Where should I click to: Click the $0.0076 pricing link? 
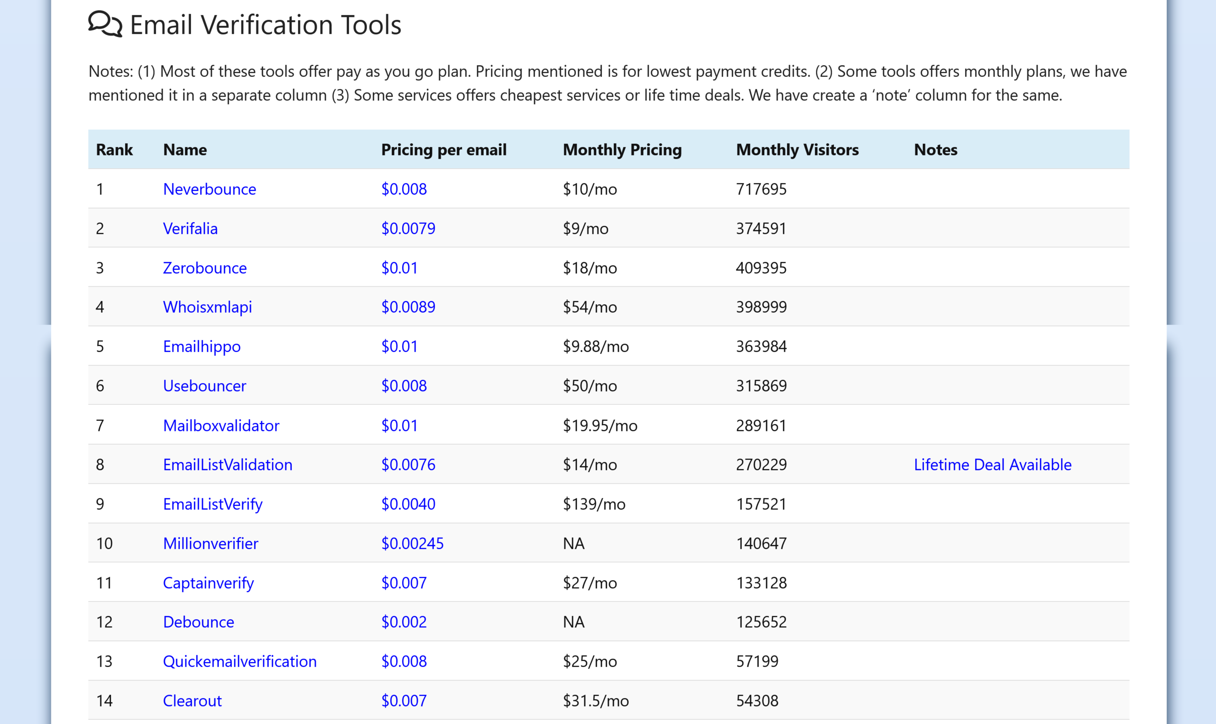[x=408, y=464]
